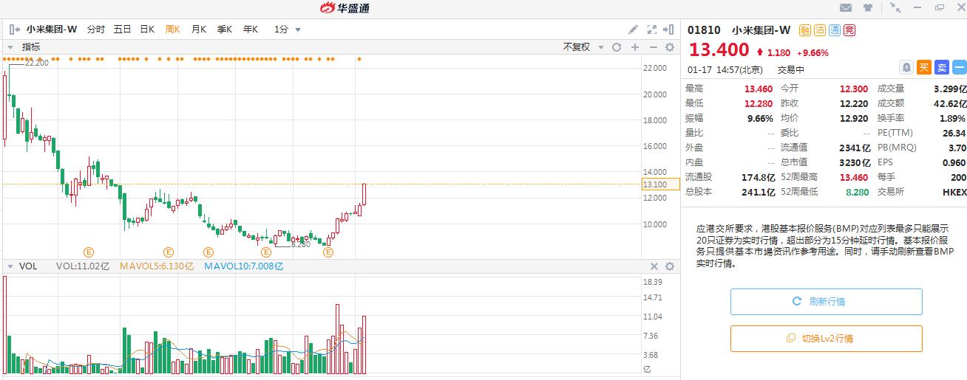
Task: Zoom in chart with plus icon
Action: (x=634, y=47)
